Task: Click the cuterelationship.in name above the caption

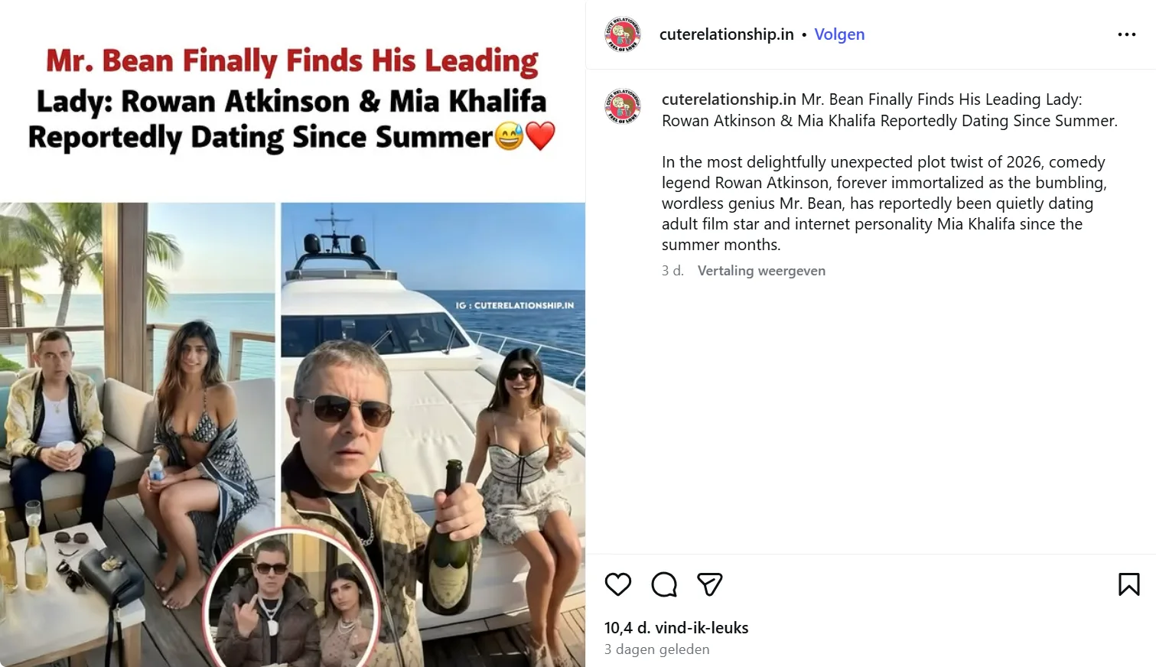Action: pos(725,99)
